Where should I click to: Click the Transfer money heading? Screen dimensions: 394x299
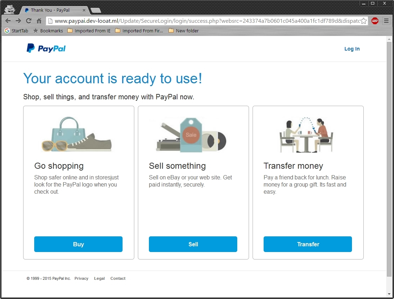coord(293,166)
